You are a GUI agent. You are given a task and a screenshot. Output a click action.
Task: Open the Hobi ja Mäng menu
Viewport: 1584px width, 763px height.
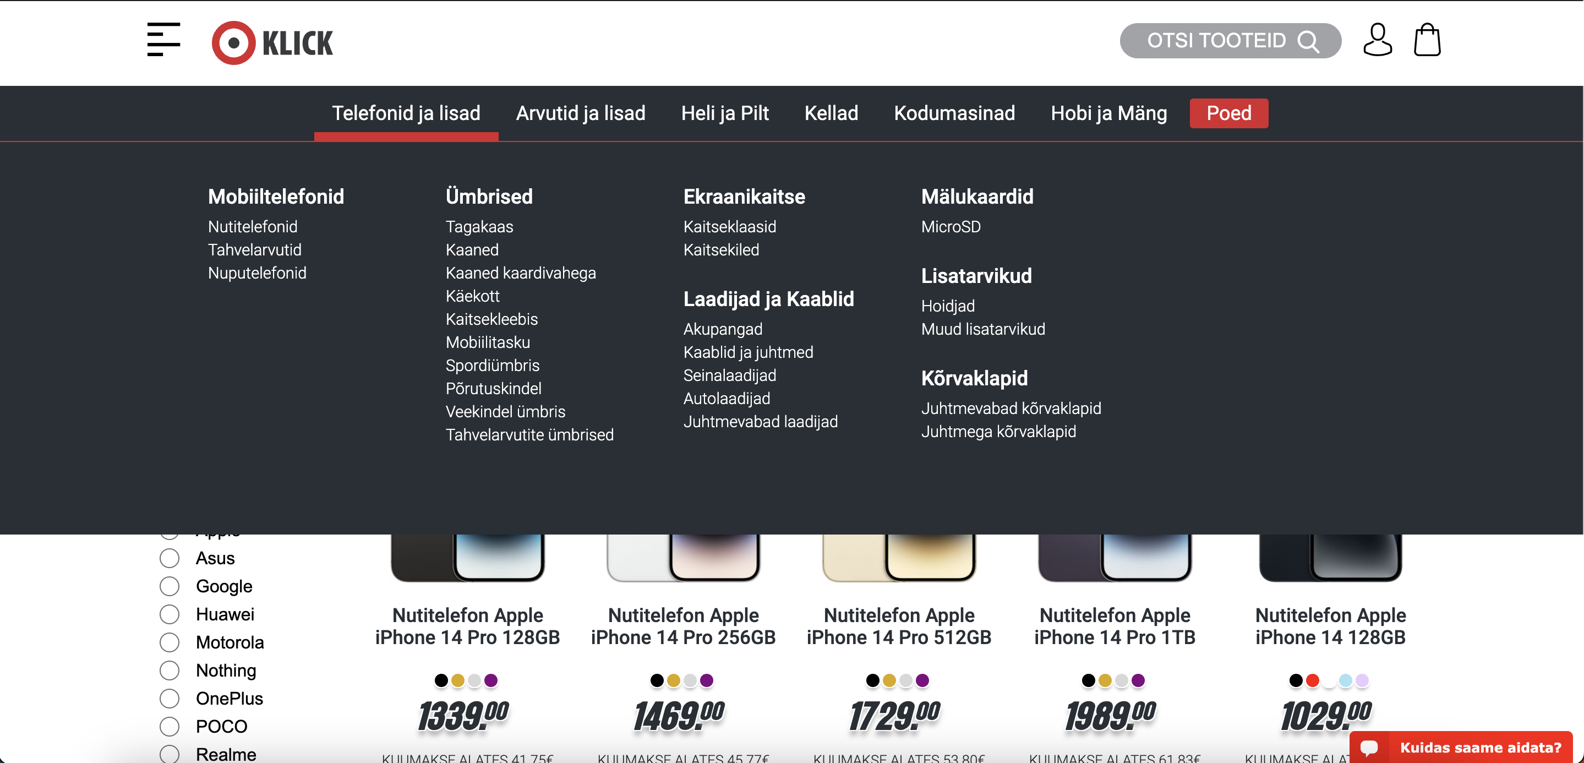coord(1108,113)
